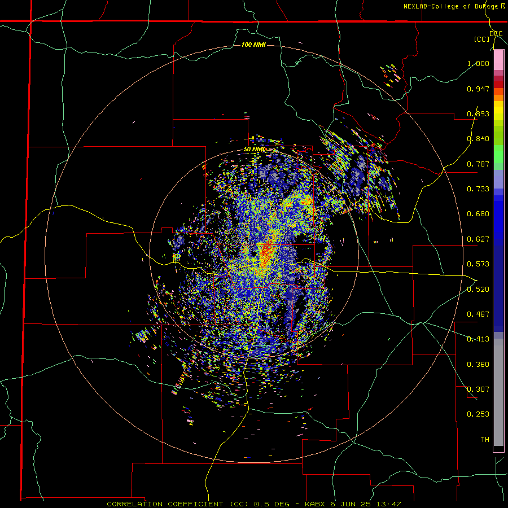Click the 6 JUN 25 13:47 timestamp
Image resolution: width=508 pixels, height=508 pixels.
[367, 504]
